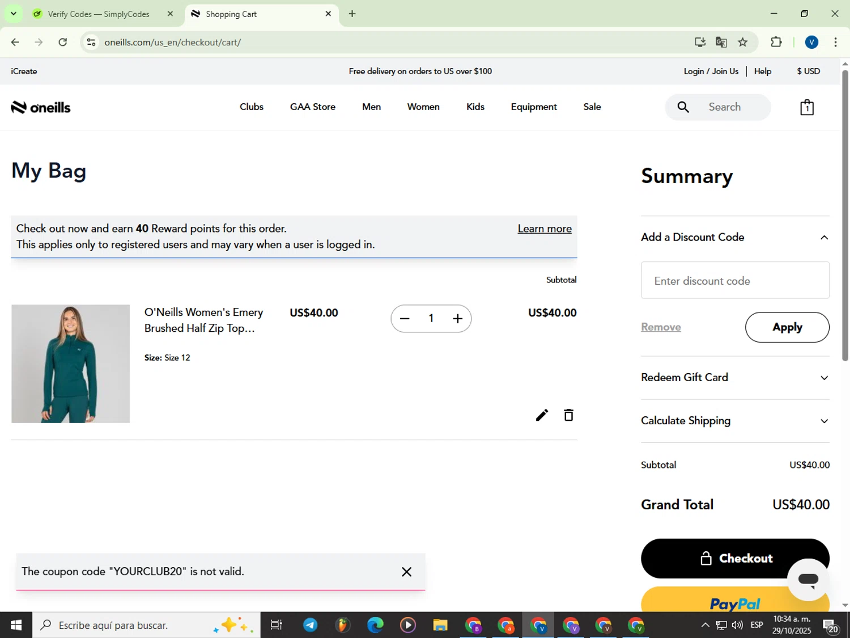
Task: Open the Login / Join Us link
Action: pos(711,71)
